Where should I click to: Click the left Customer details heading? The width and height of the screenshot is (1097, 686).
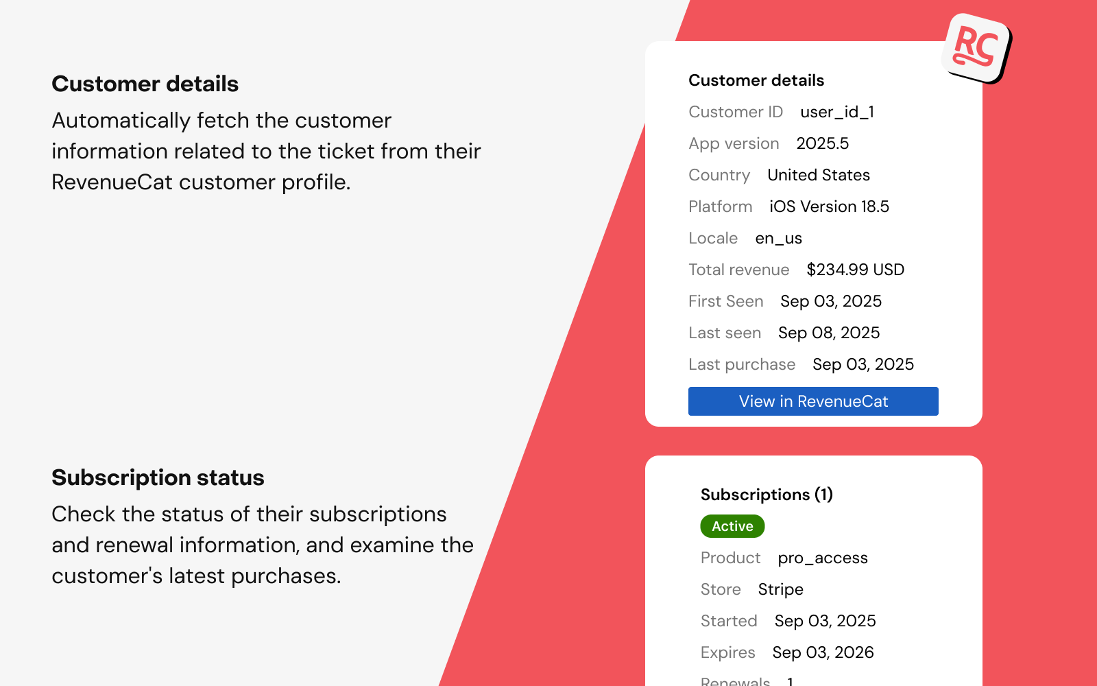click(145, 84)
